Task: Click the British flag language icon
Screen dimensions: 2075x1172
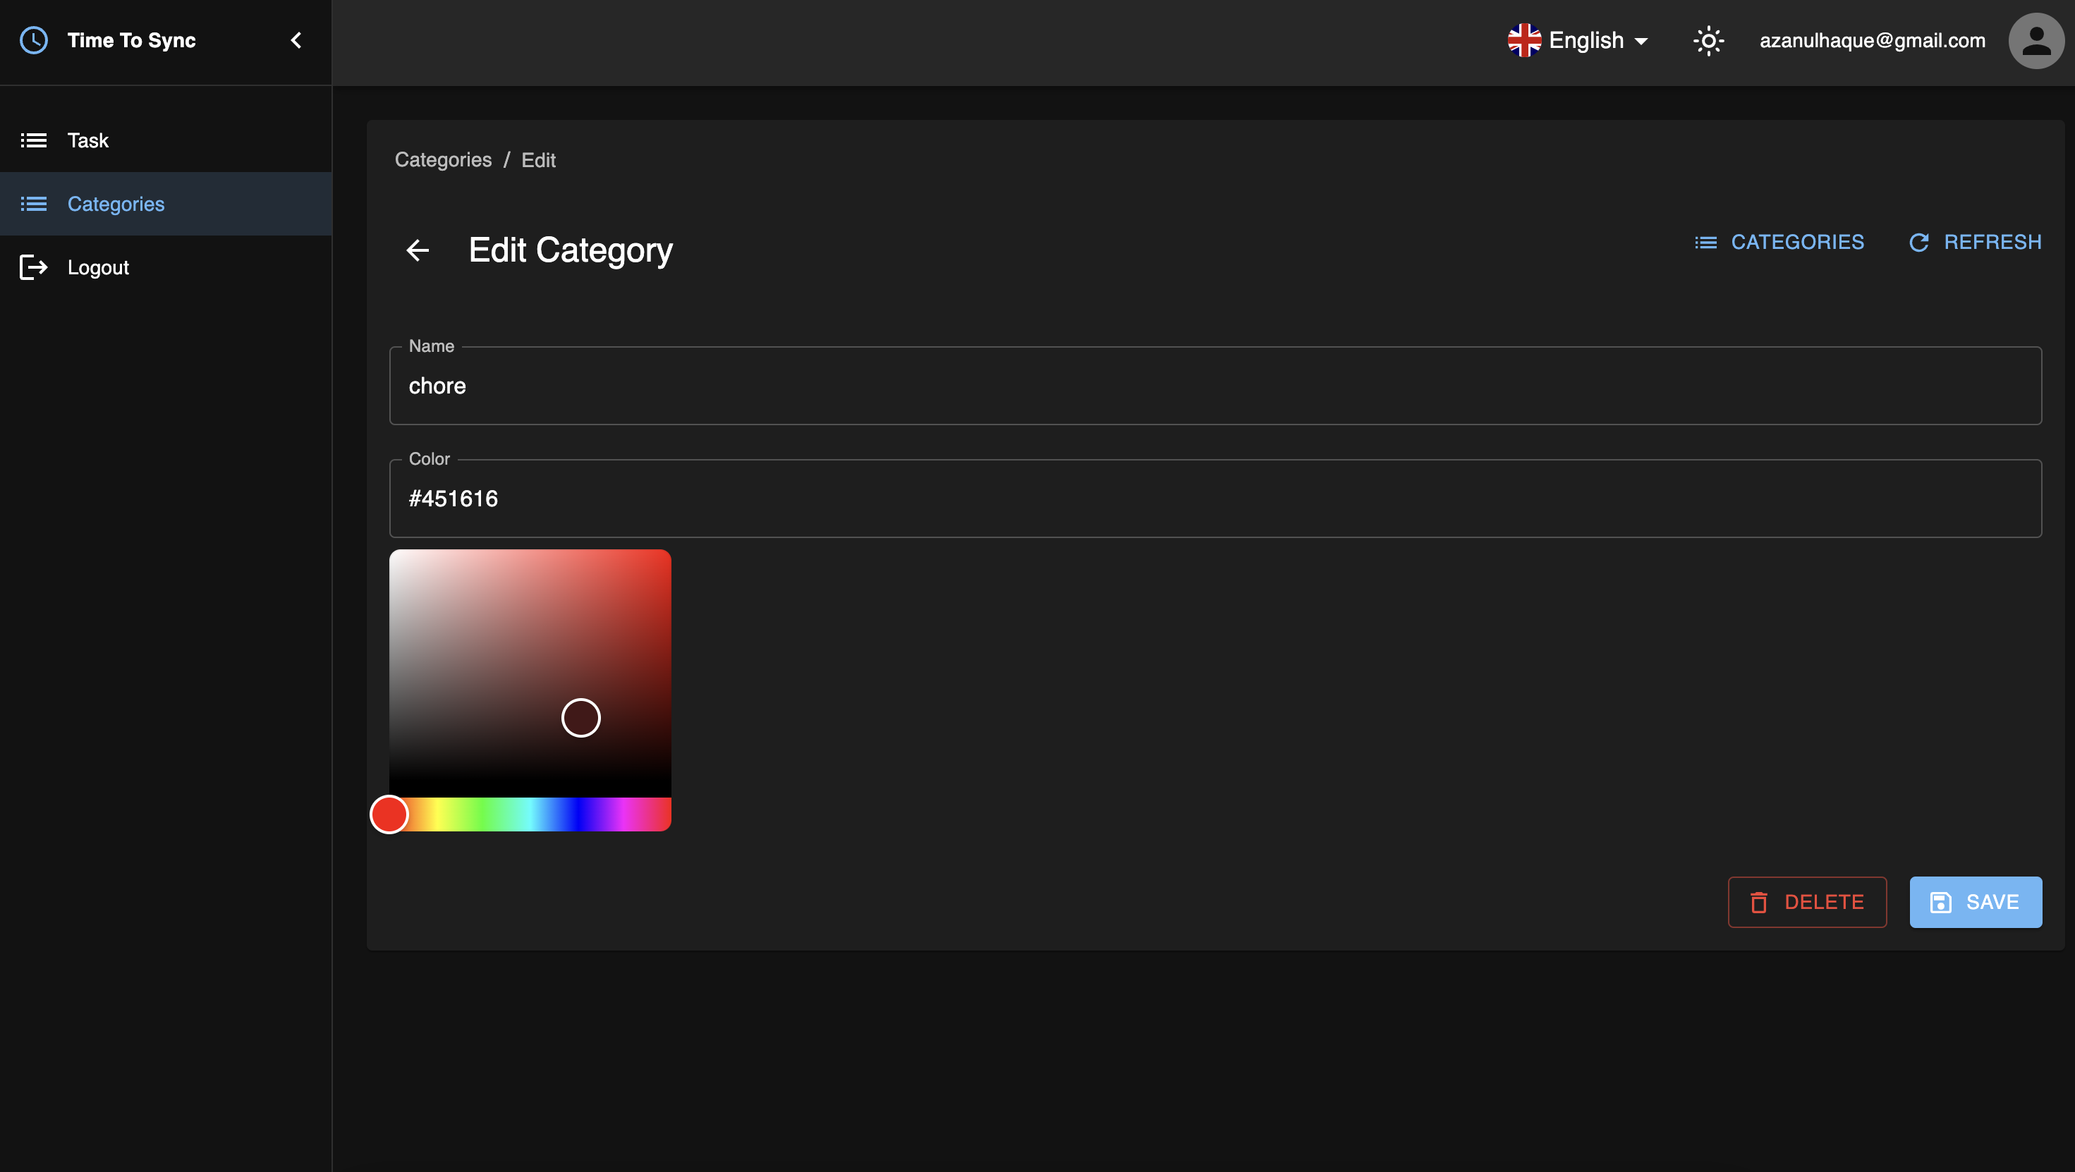Action: (x=1523, y=39)
